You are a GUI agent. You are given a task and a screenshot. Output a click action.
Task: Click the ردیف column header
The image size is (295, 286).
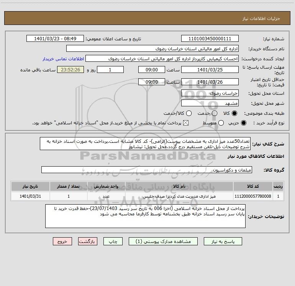click(x=278, y=186)
